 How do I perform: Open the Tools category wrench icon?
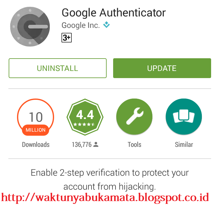[134, 117]
